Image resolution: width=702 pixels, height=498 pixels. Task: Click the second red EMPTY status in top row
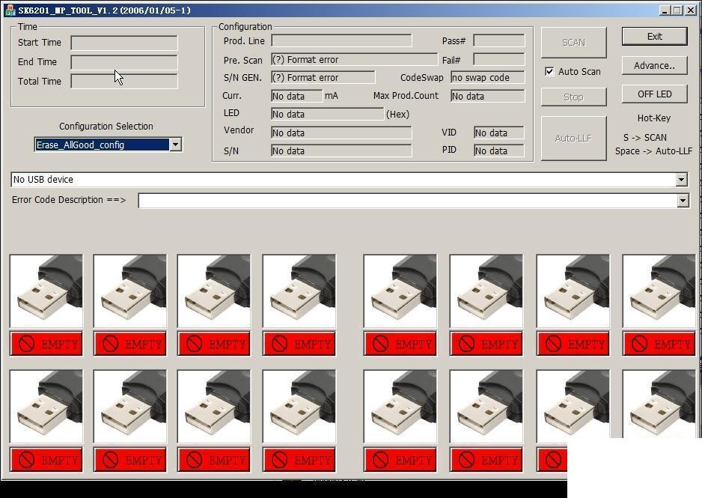(x=129, y=344)
